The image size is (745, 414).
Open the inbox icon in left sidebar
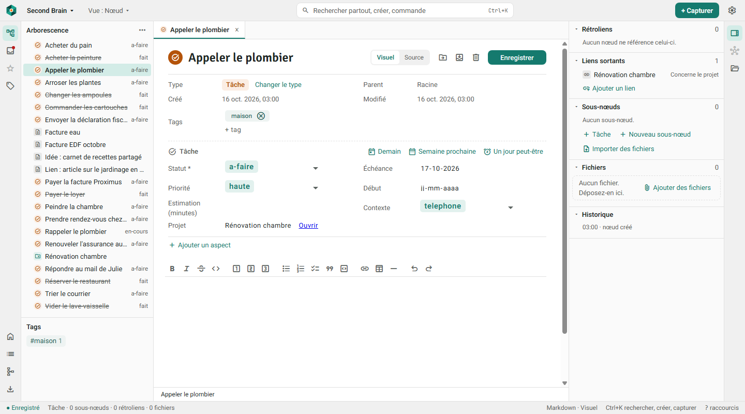(10, 51)
